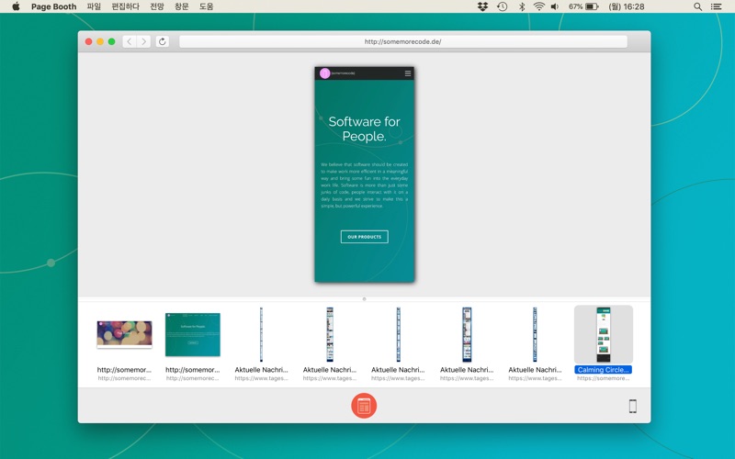Open Notification Center icon
The image size is (735, 459).
click(x=717, y=6)
